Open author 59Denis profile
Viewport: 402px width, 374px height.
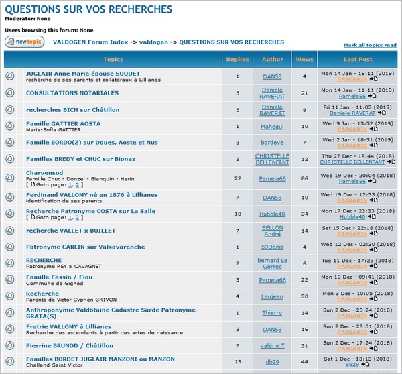click(x=272, y=247)
